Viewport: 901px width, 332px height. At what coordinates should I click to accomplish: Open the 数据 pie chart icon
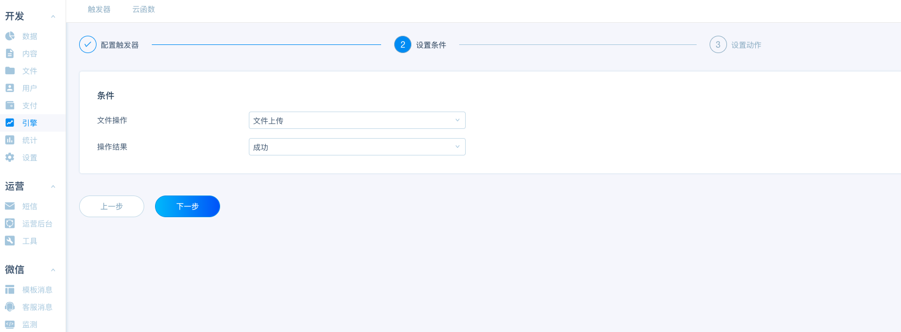pyautogui.click(x=10, y=36)
